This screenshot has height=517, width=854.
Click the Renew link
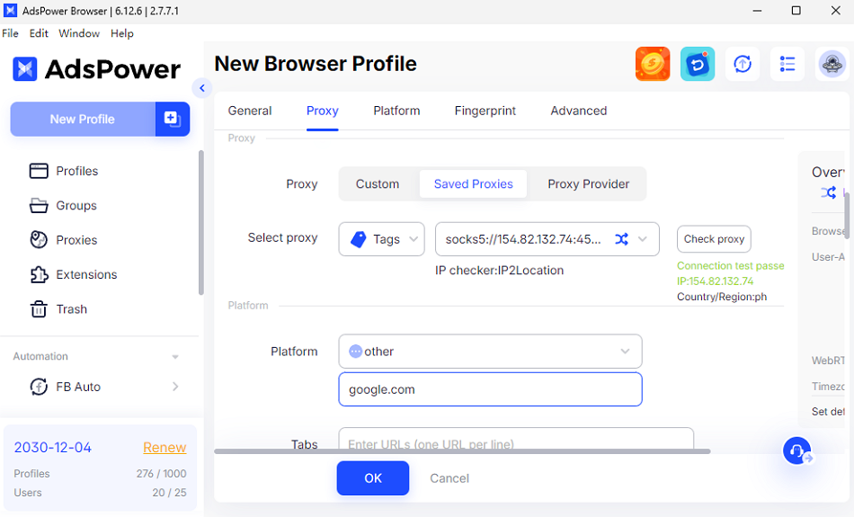click(x=165, y=447)
